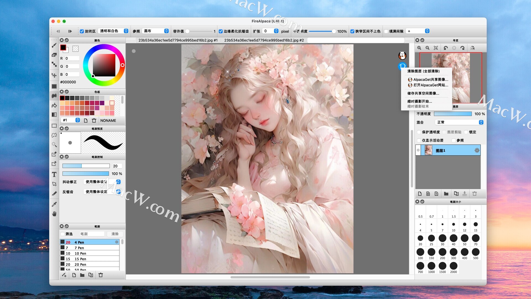
Task: Click layer 不透明度 slider bar
Action: 453,114
